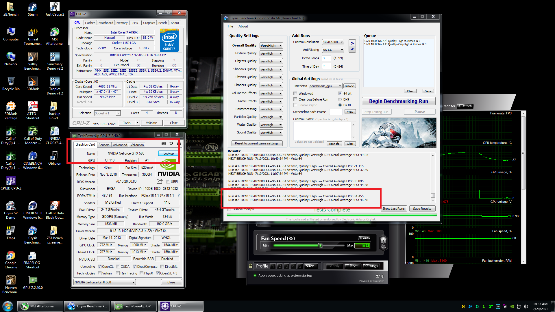Expand the Sound Quality dropdown
Screen dimensions: 555x312
pyautogui.click(x=271, y=133)
